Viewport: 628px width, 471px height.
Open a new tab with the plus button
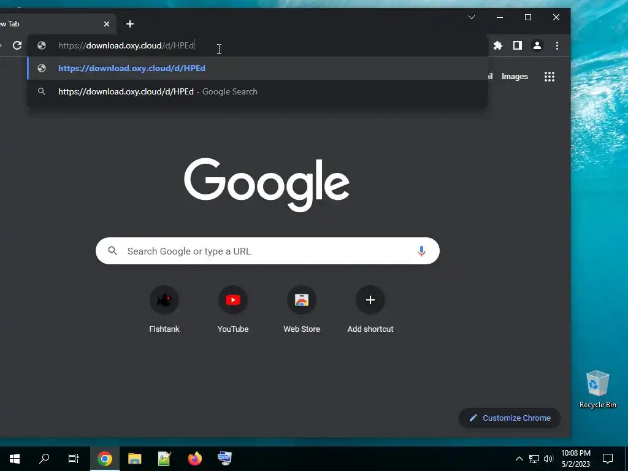(130, 24)
